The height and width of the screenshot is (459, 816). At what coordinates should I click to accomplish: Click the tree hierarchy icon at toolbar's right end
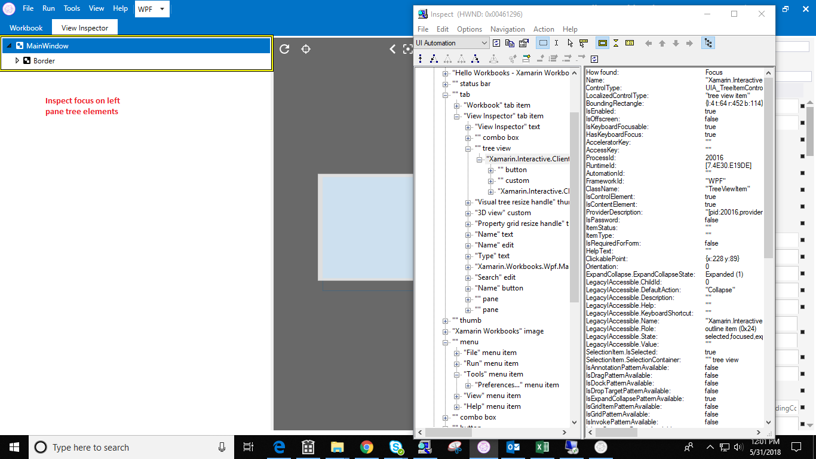(707, 43)
